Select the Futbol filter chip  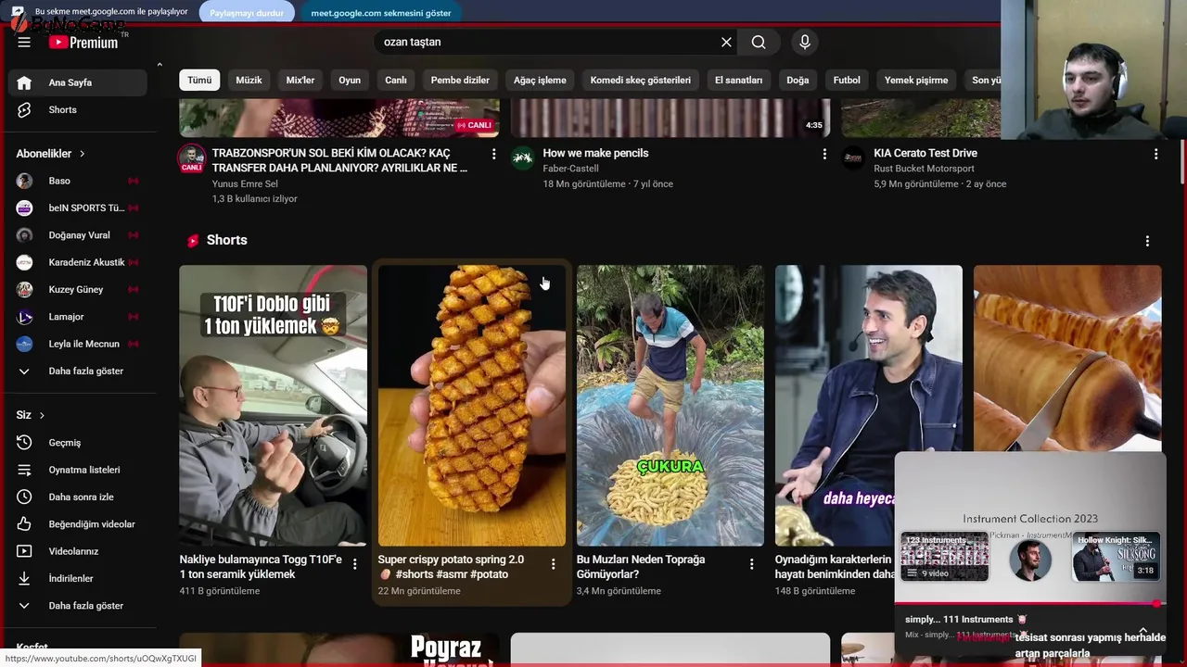[847, 81]
